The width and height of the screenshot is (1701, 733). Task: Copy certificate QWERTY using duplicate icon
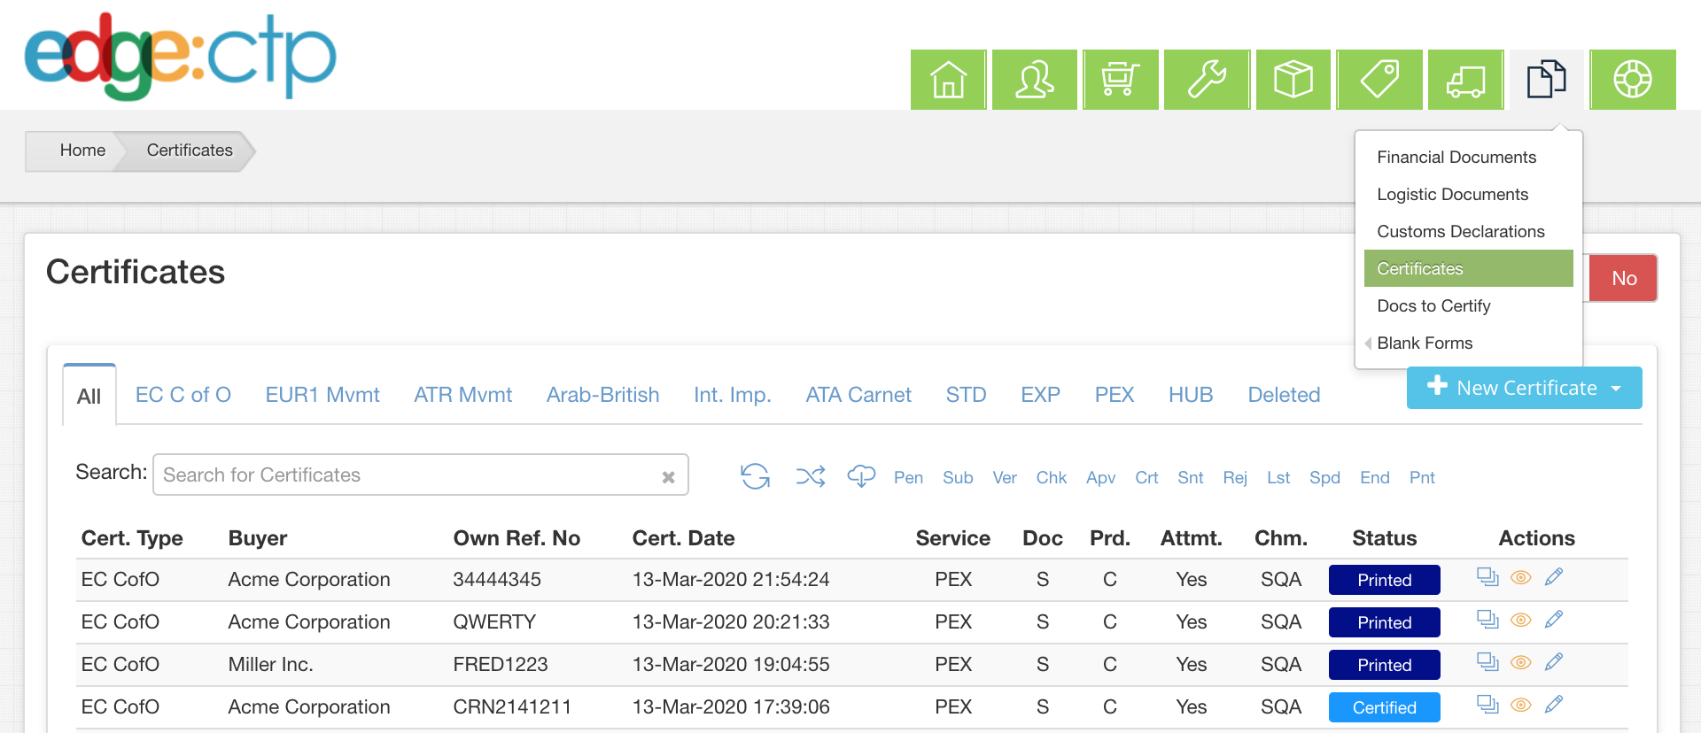tap(1487, 620)
